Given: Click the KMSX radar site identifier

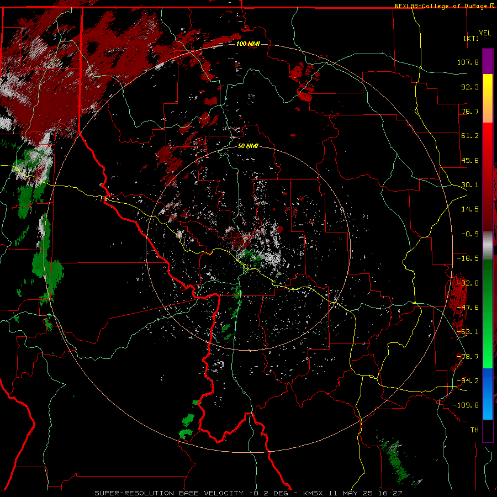Looking at the screenshot, I should click(314, 493).
